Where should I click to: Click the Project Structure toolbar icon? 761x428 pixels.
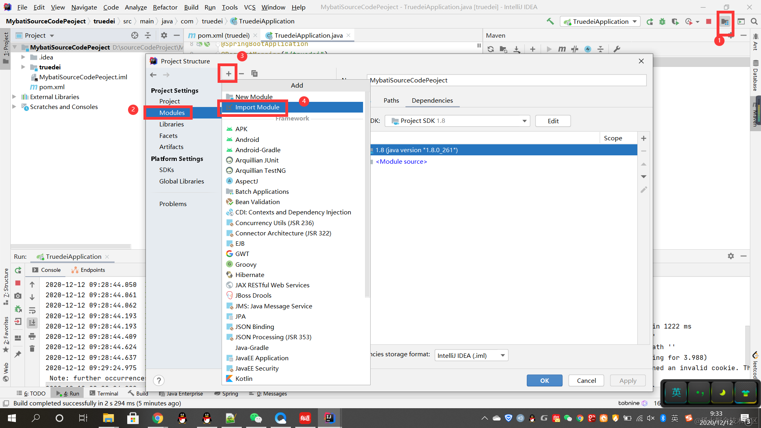tap(725, 21)
